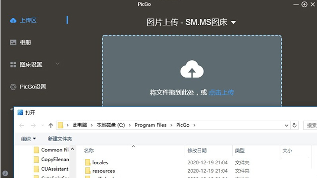The width and height of the screenshot is (317, 187).
Task: Click the locales folder icon
Action: (x=88, y=162)
